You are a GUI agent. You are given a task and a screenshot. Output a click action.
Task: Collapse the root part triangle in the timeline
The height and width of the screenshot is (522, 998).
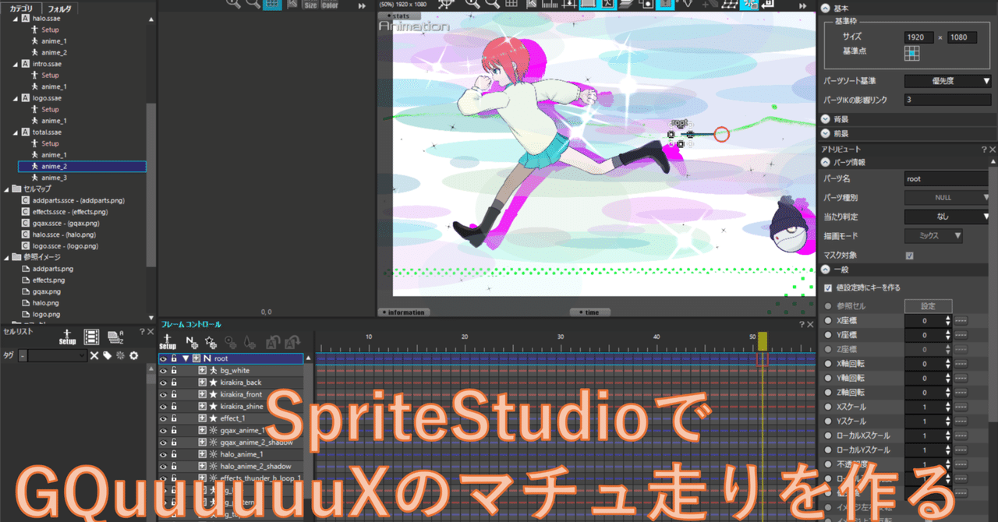coord(186,358)
